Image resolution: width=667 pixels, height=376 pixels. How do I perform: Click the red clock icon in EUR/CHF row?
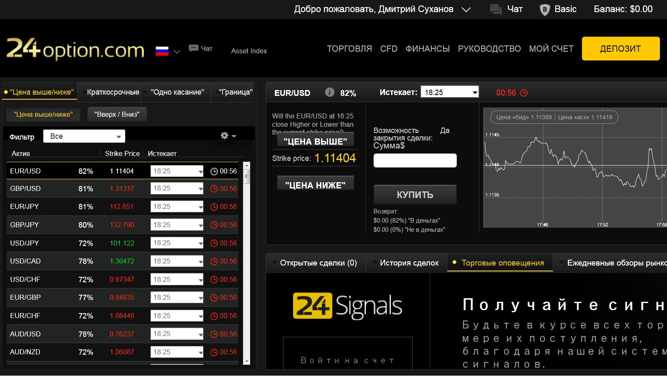tap(214, 316)
